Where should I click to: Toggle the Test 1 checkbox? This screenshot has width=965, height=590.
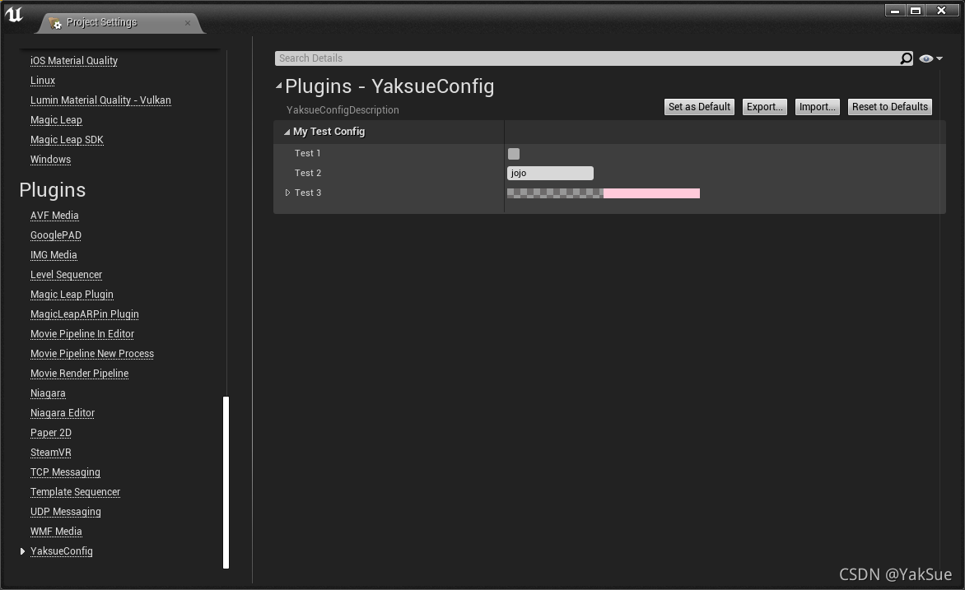click(x=514, y=154)
